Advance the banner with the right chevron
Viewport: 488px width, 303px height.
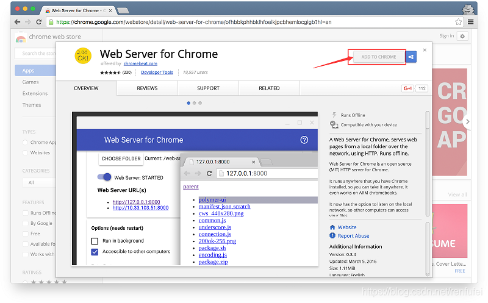(467, 122)
